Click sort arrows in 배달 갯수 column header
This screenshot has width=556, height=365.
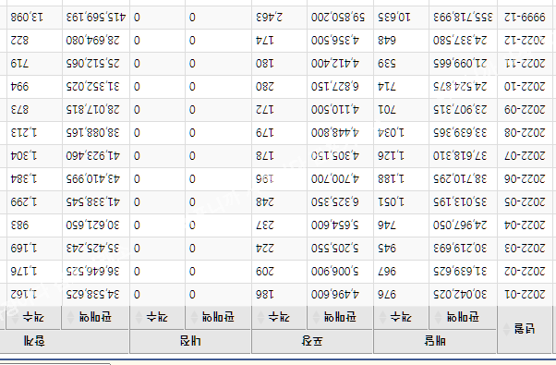pos(382,317)
